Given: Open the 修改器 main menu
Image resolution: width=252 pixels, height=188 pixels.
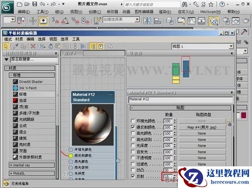Looking at the screenshot, I should (x=112, y=12).
